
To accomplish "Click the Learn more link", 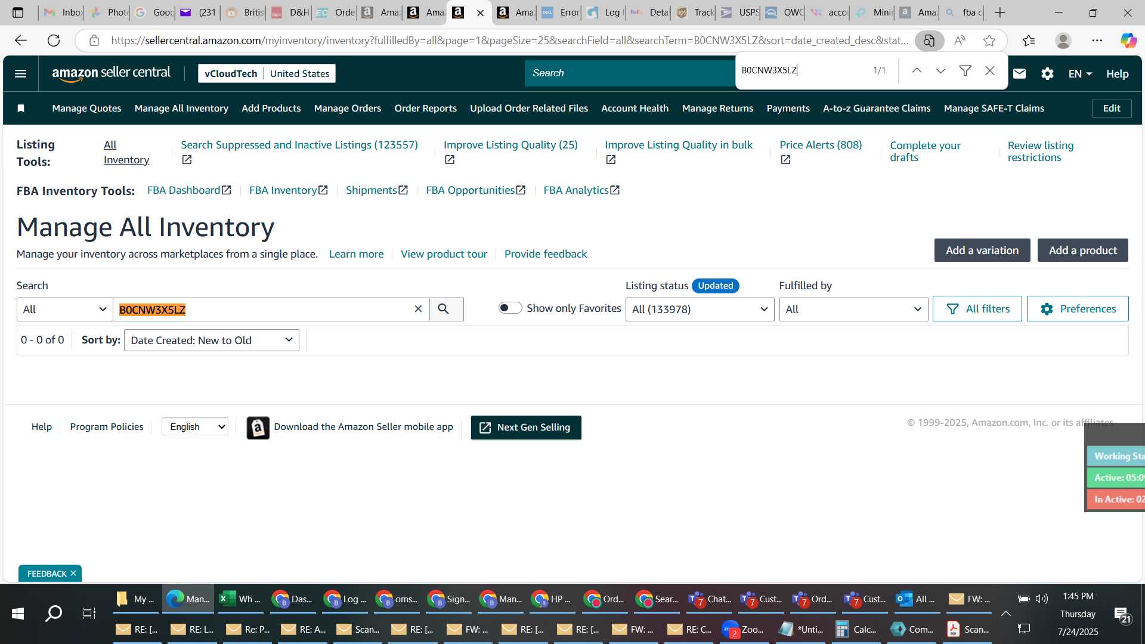I will point(356,254).
